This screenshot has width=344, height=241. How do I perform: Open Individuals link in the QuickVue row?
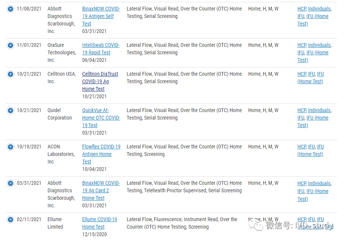[319, 110]
